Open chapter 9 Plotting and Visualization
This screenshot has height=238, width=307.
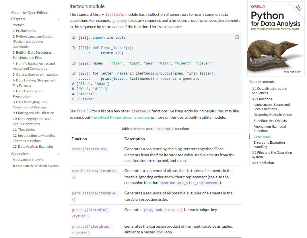33,113
